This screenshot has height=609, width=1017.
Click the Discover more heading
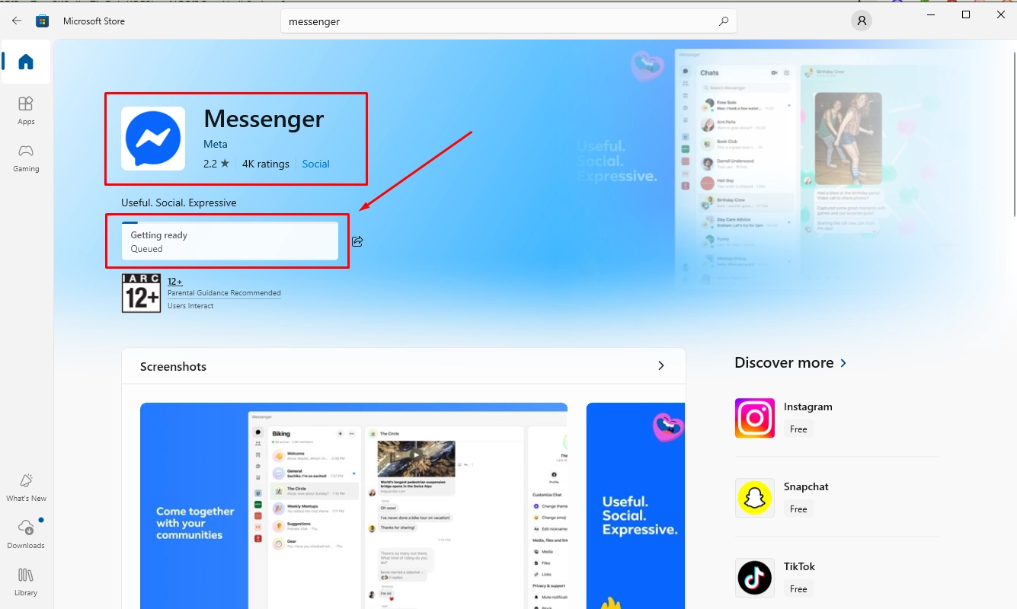pyautogui.click(x=784, y=363)
